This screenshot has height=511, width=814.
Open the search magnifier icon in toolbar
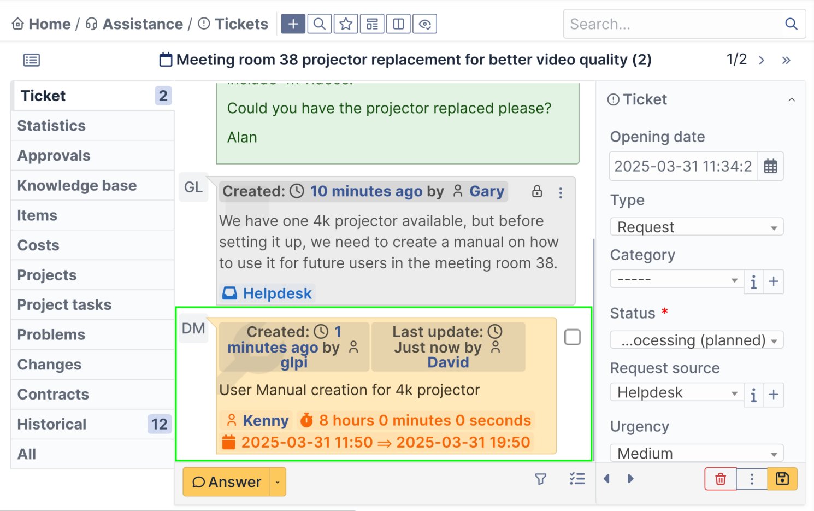[x=320, y=24]
